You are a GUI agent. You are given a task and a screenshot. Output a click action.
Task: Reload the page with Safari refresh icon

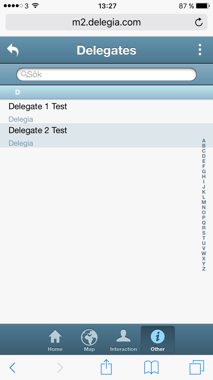(x=199, y=22)
